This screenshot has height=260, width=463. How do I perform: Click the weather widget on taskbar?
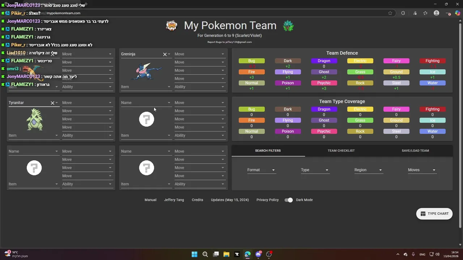[x=16, y=254]
